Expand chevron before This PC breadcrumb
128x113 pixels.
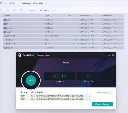pos(6,3)
